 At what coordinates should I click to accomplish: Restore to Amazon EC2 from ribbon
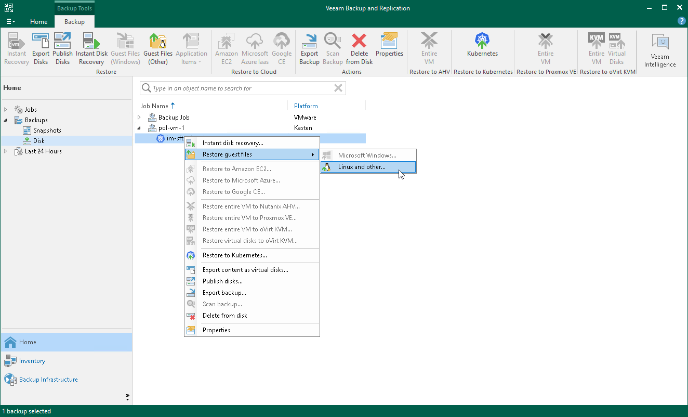tap(226, 49)
